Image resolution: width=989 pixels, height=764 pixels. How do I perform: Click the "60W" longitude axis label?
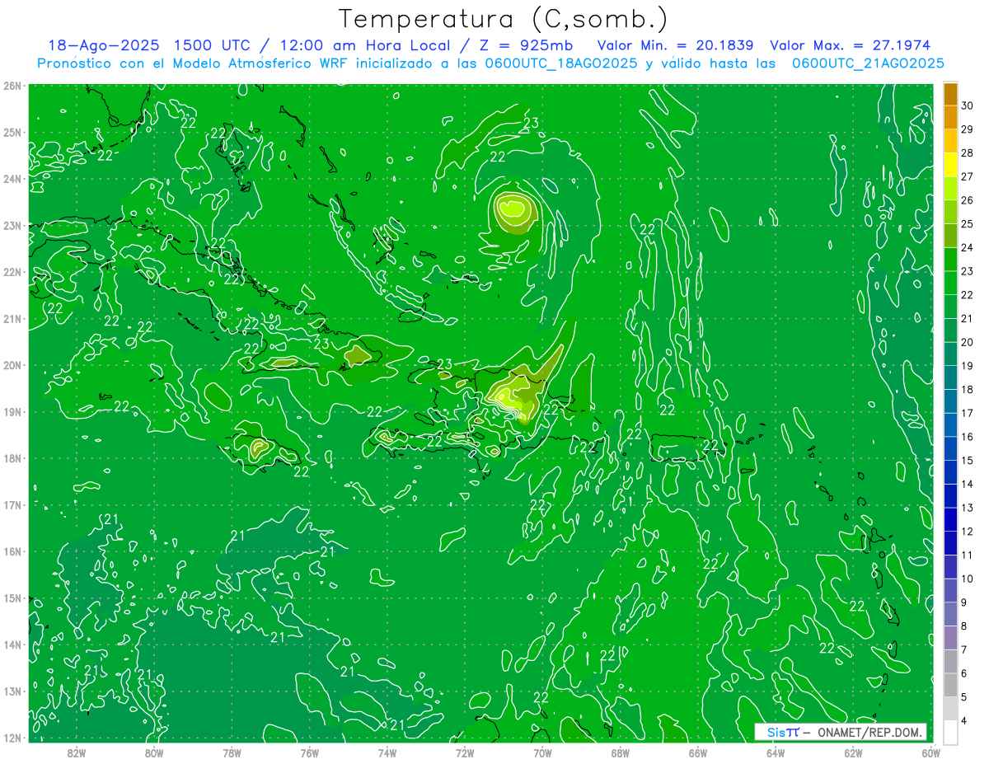click(x=931, y=752)
